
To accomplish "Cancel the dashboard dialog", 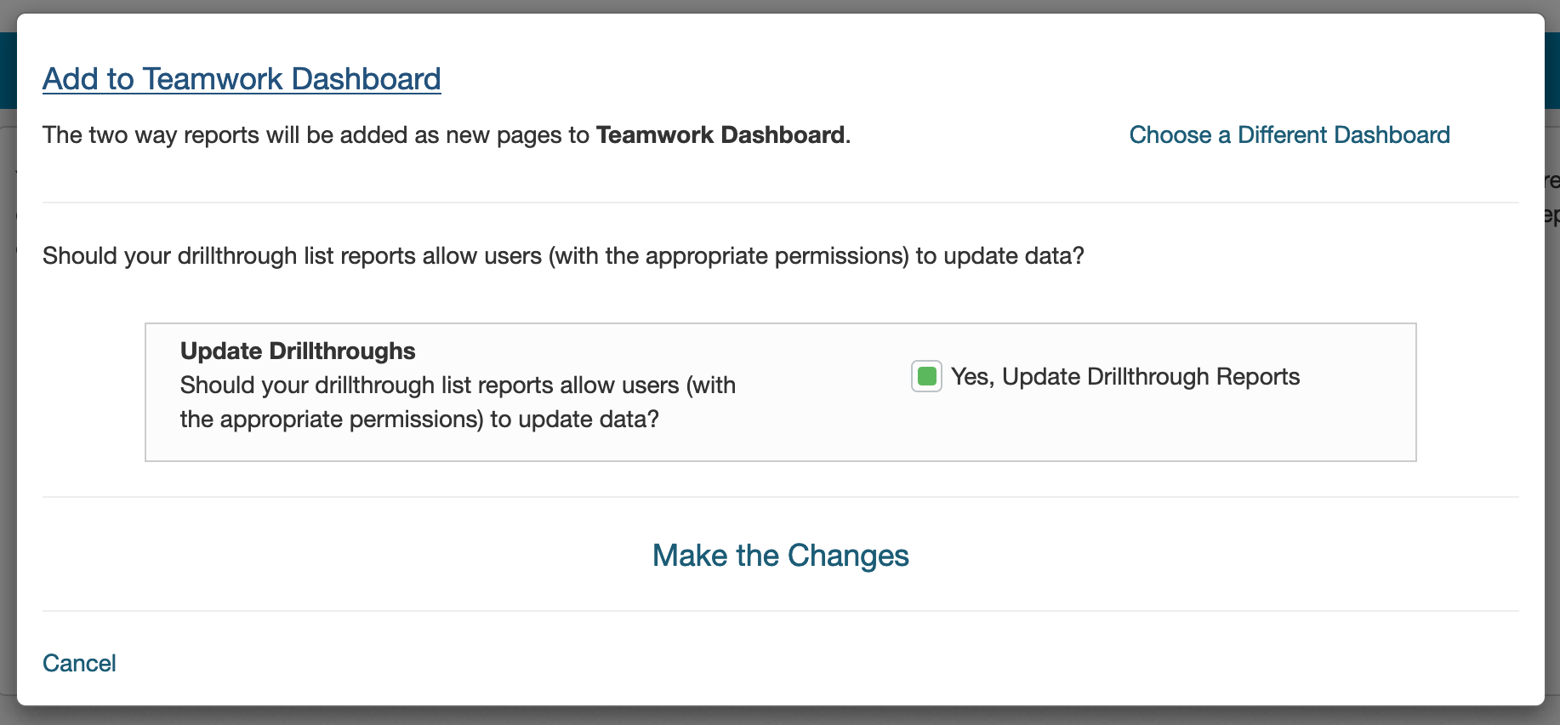I will (x=79, y=663).
